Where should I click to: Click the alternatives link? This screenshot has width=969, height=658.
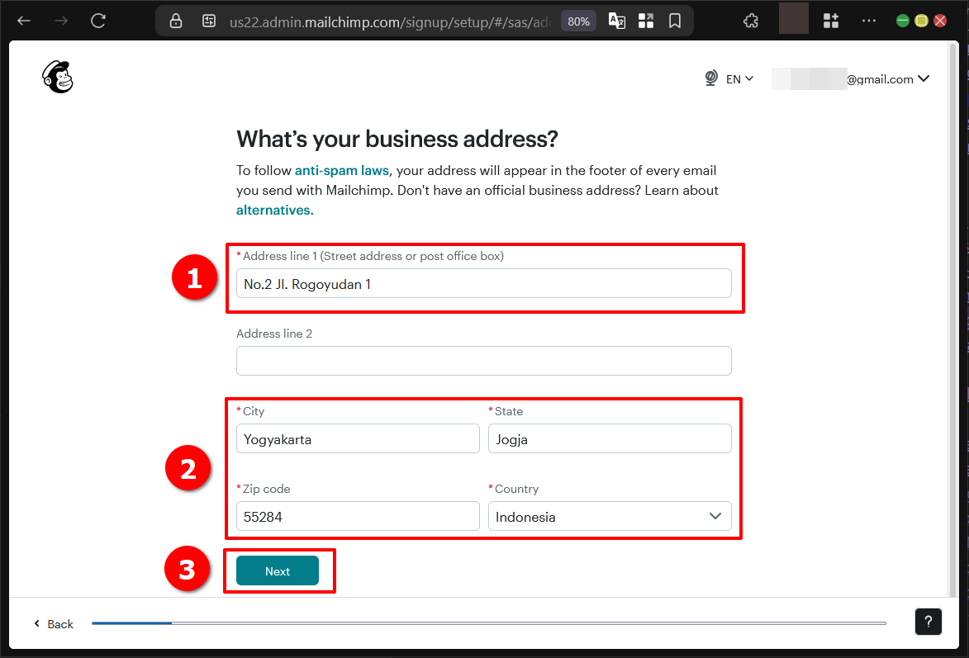[x=273, y=210]
